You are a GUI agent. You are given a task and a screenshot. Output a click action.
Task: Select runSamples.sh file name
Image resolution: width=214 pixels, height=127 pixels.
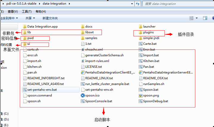[154, 84]
